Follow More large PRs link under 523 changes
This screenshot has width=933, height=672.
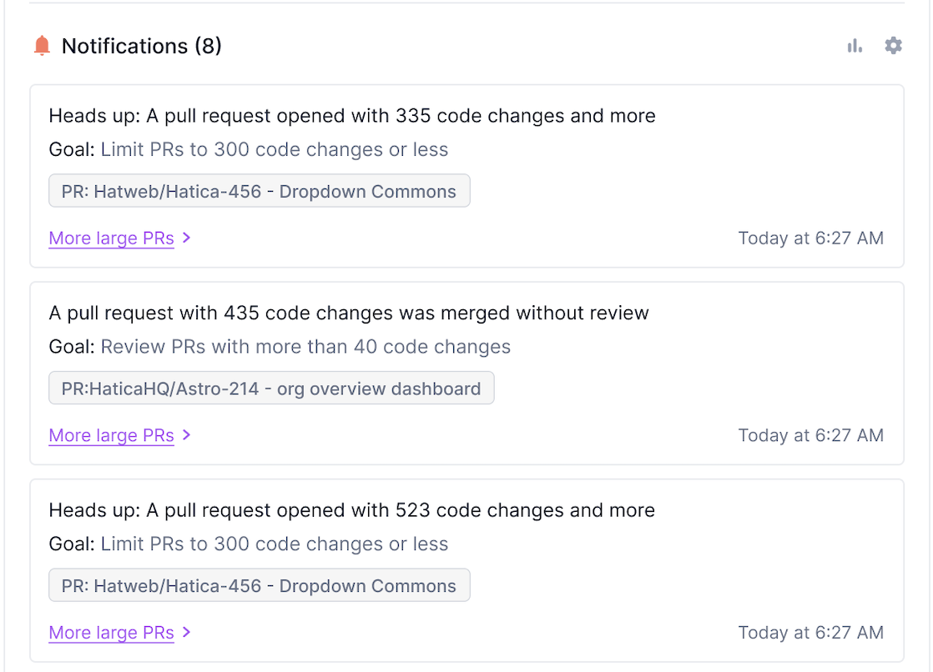[111, 633]
